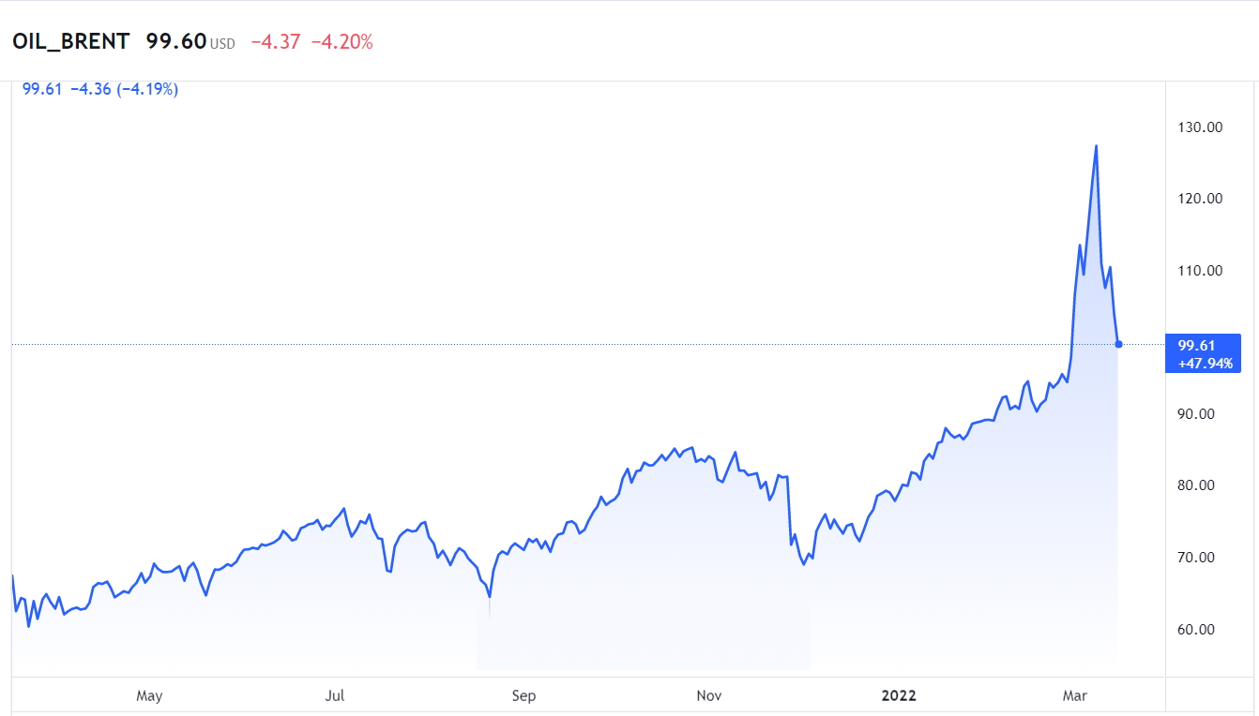Click the 120.00 price axis label

(x=1200, y=199)
